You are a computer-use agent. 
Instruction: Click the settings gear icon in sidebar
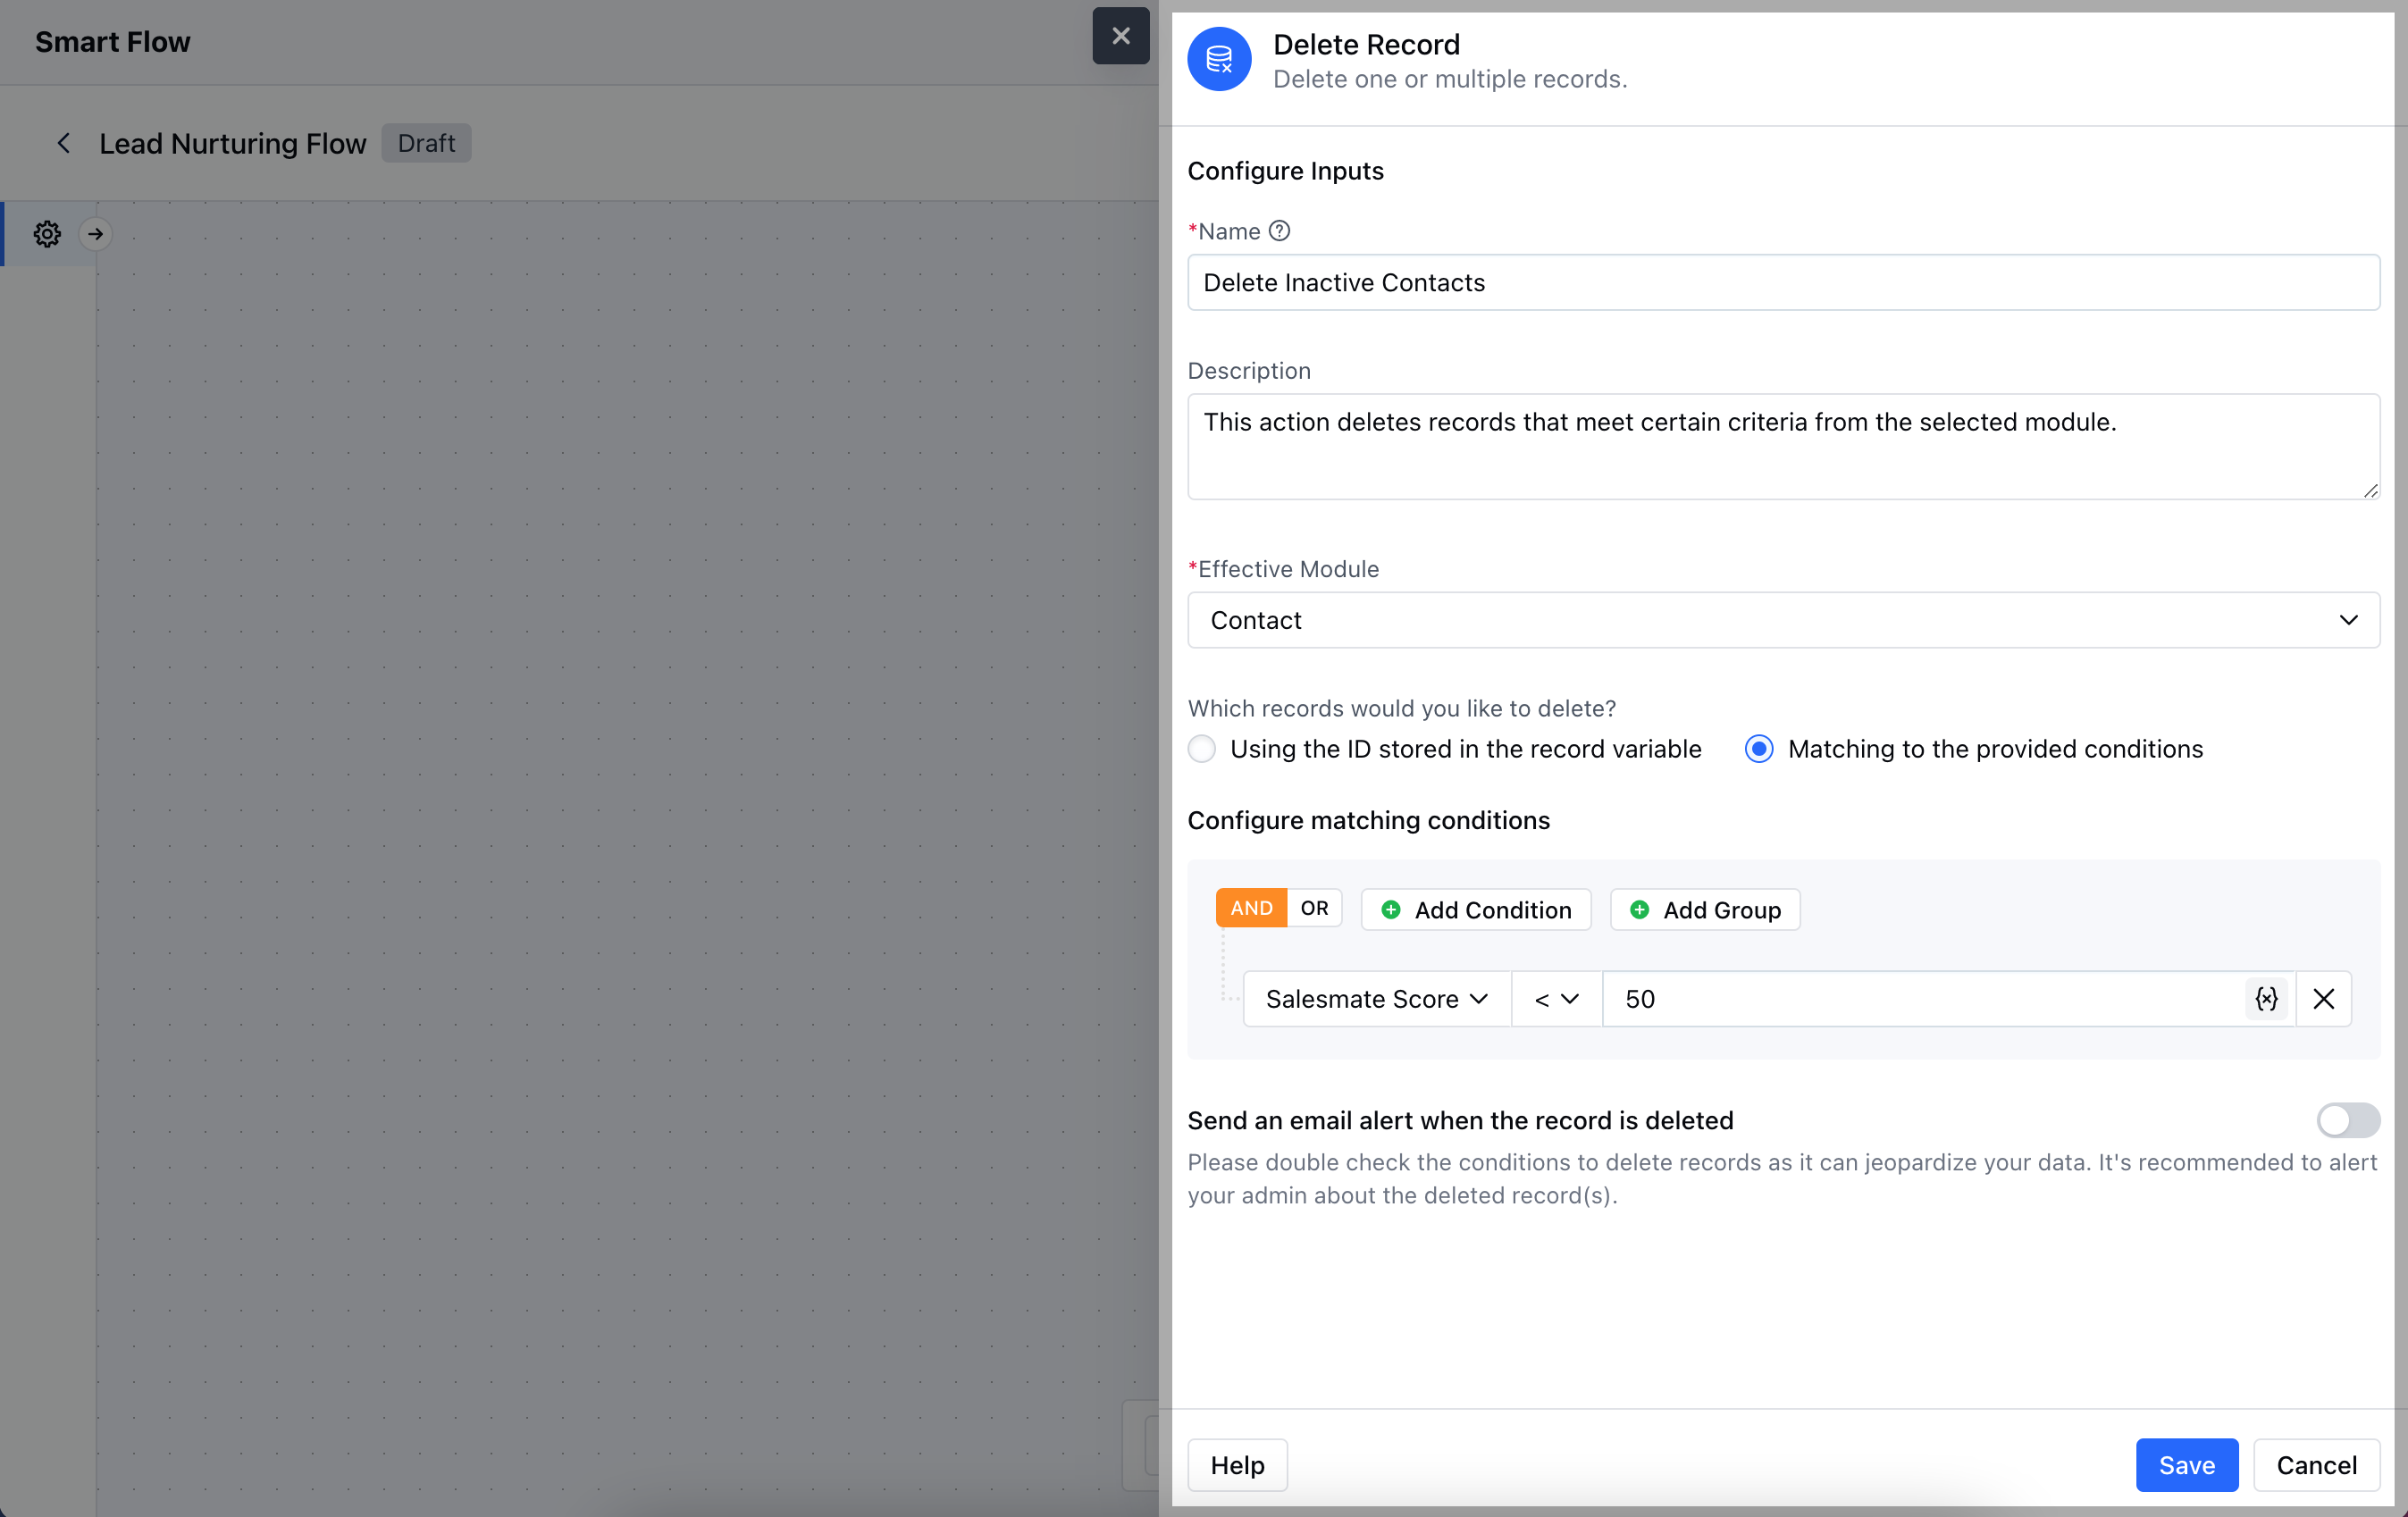tap(47, 234)
